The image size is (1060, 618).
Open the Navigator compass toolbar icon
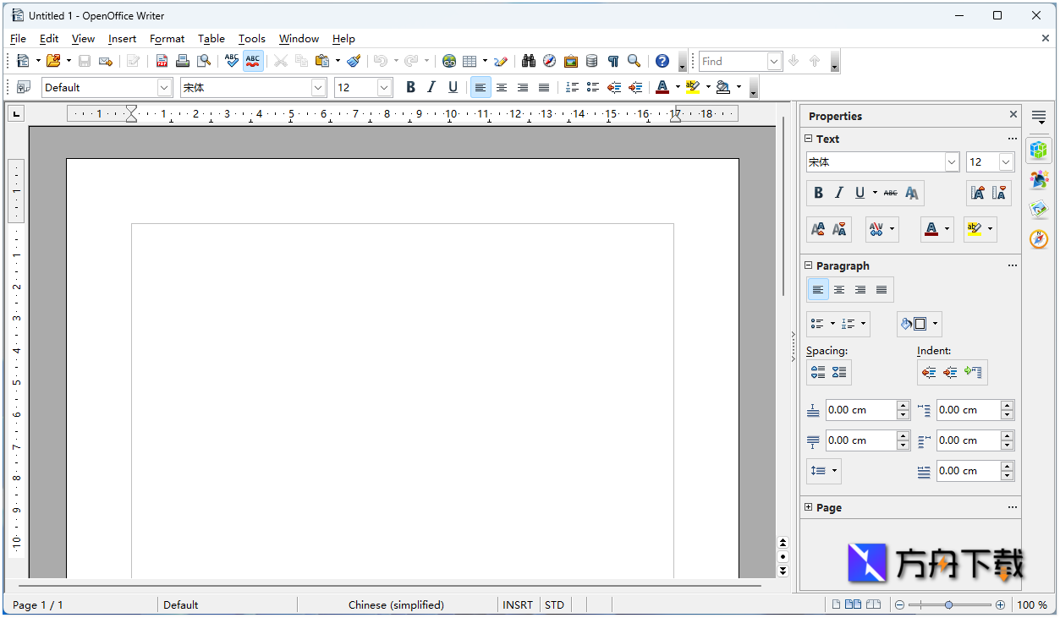[550, 61]
